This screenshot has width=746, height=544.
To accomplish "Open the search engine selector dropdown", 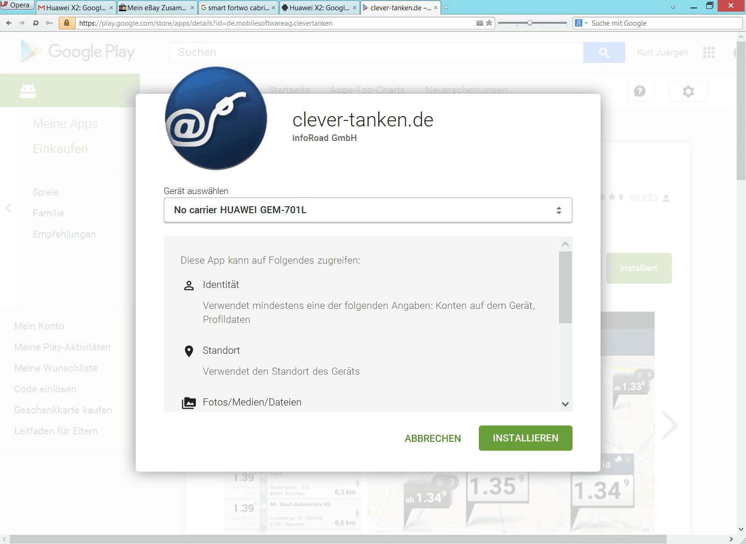I will pos(581,23).
